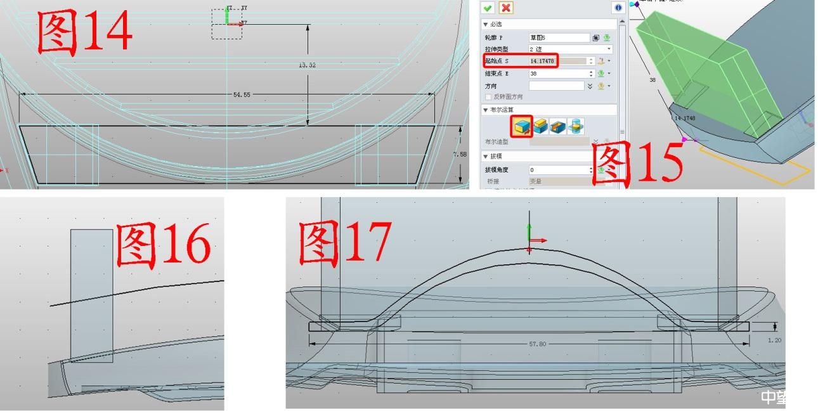Click the profile P selection list icon
The height and width of the screenshot is (414, 818).
coord(596,38)
